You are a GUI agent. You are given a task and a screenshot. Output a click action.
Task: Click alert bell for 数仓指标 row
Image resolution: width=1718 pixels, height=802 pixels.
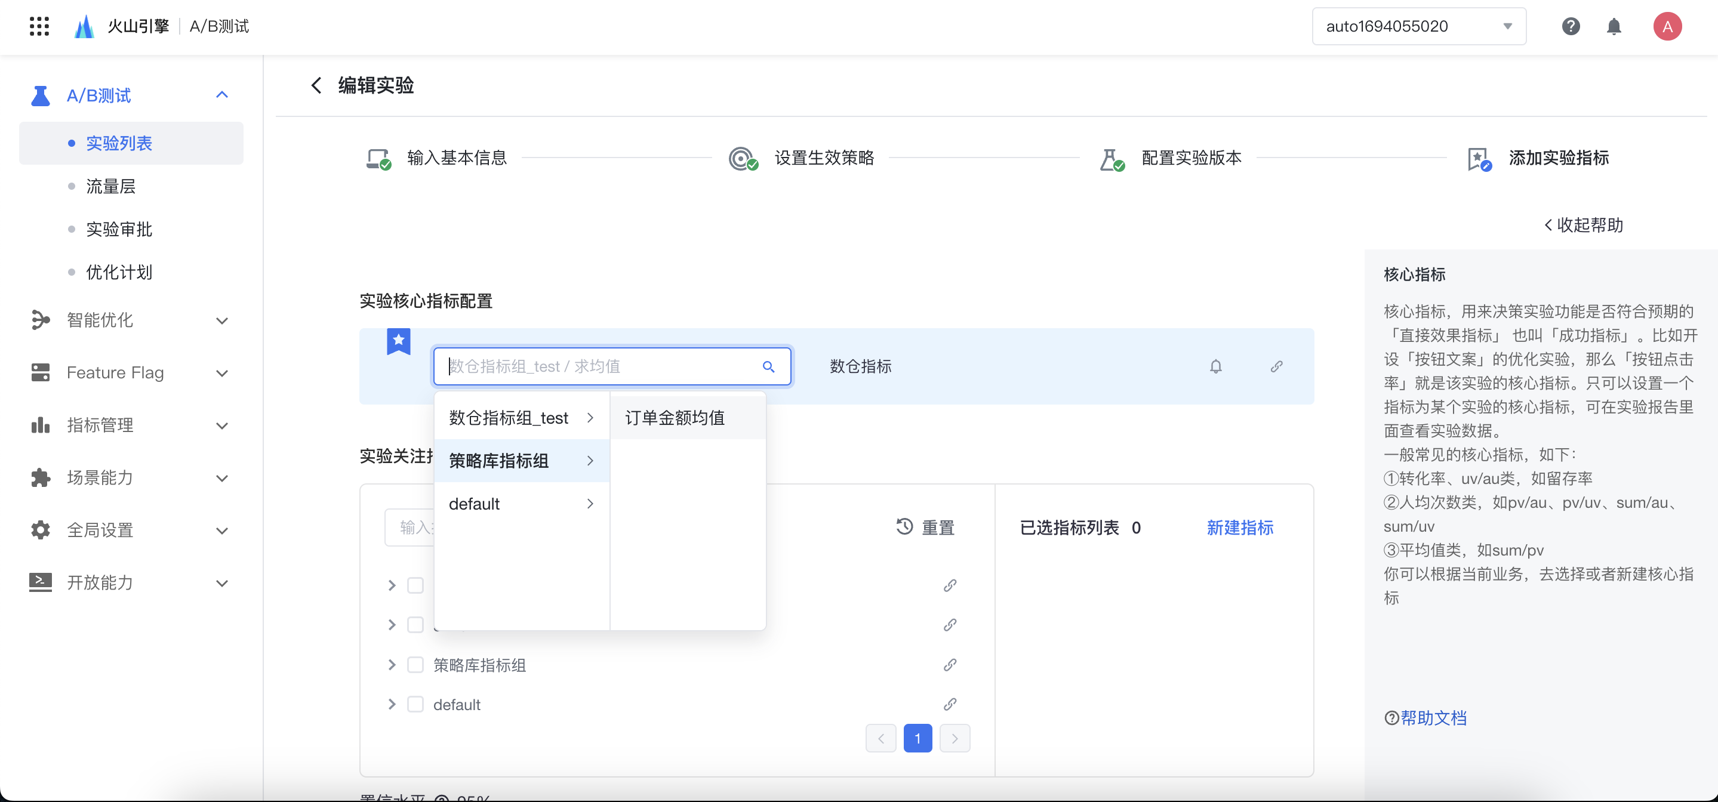1215,366
